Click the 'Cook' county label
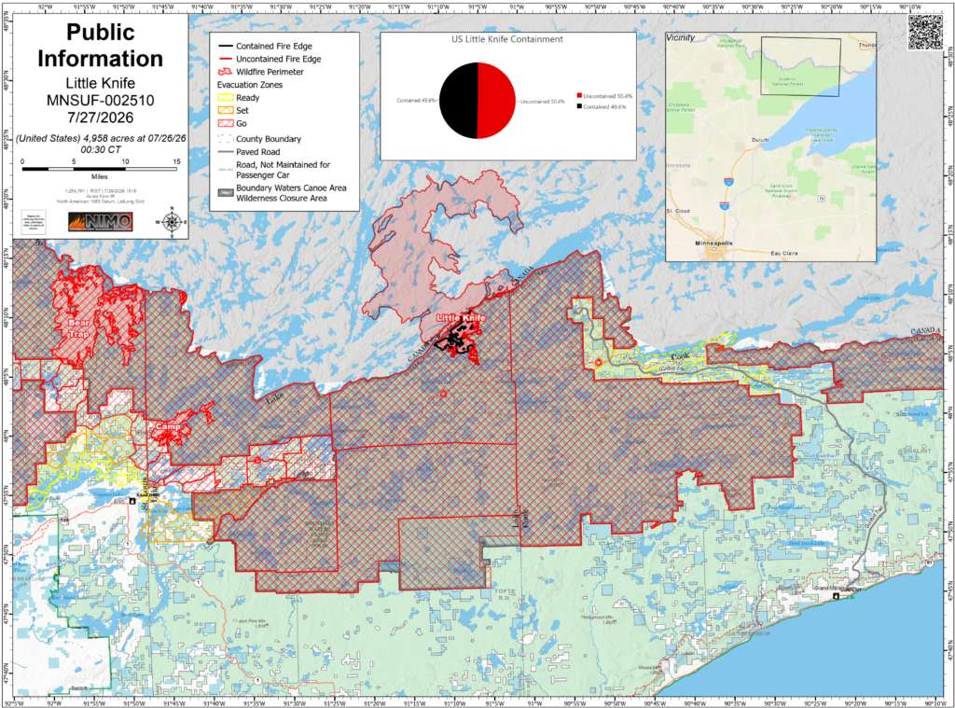Screen dimensions: 955x708 [x=680, y=356]
